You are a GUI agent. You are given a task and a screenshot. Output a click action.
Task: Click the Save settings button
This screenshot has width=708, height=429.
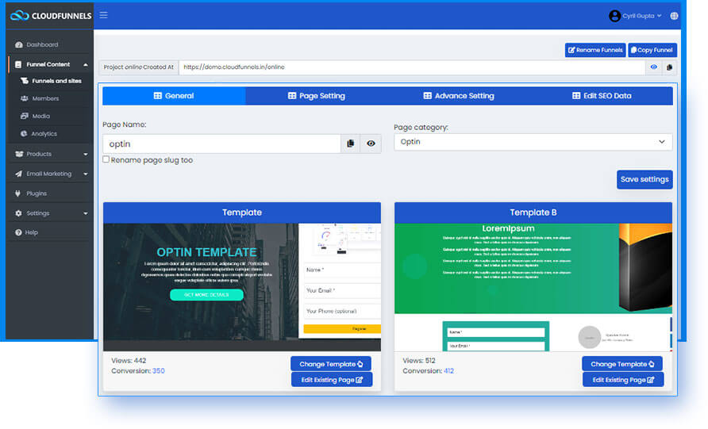pos(645,179)
